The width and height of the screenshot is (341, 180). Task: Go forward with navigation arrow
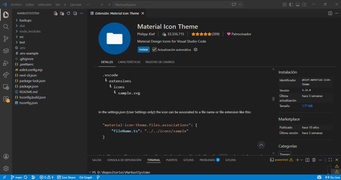coord(109,5)
